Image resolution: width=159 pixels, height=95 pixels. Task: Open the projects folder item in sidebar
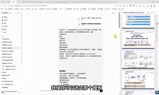4,23
